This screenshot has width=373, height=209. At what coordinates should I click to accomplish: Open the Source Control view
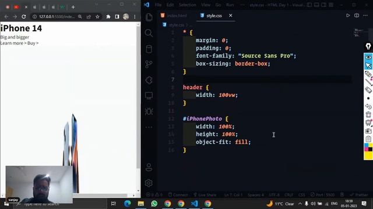(149, 64)
